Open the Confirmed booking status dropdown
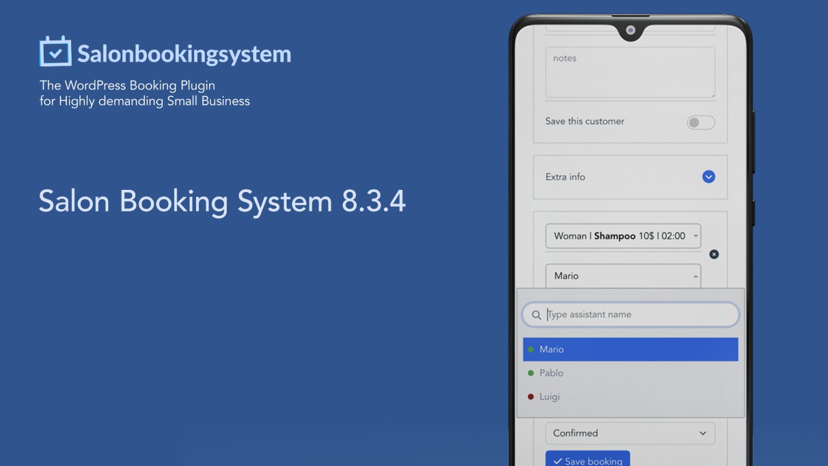This screenshot has height=466, width=828. point(630,433)
